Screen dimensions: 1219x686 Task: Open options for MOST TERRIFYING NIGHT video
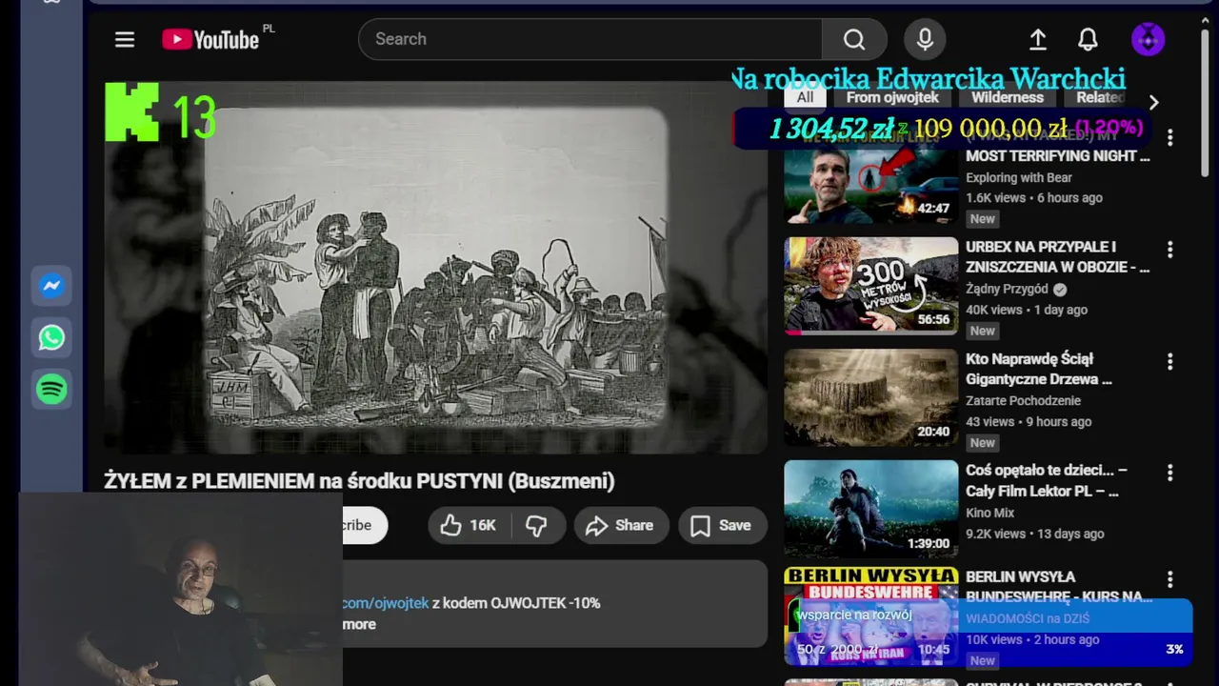coord(1169,138)
